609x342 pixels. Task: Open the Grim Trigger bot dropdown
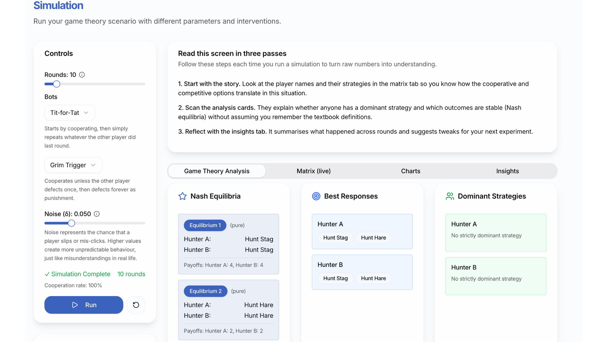(73, 165)
